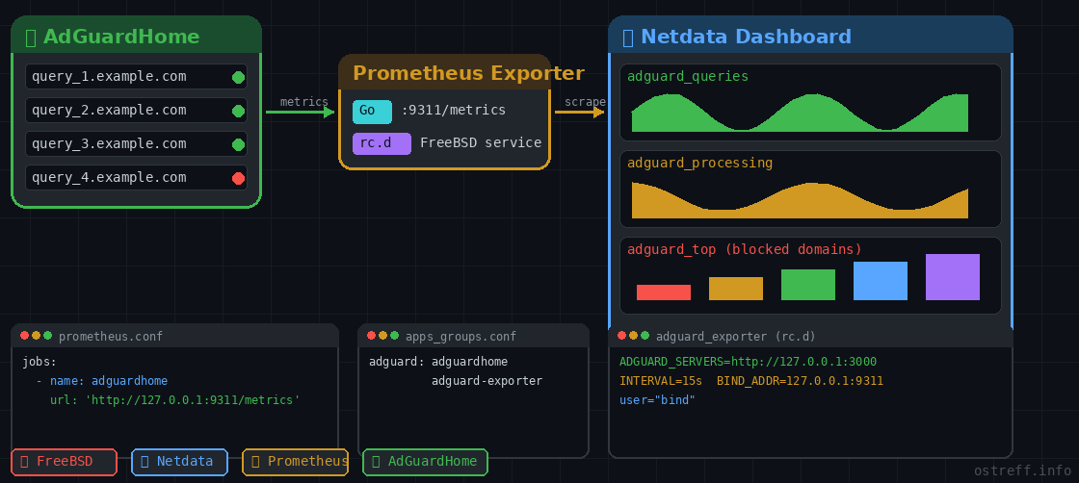Click green window dot of adguard_exporter window

(645, 335)
